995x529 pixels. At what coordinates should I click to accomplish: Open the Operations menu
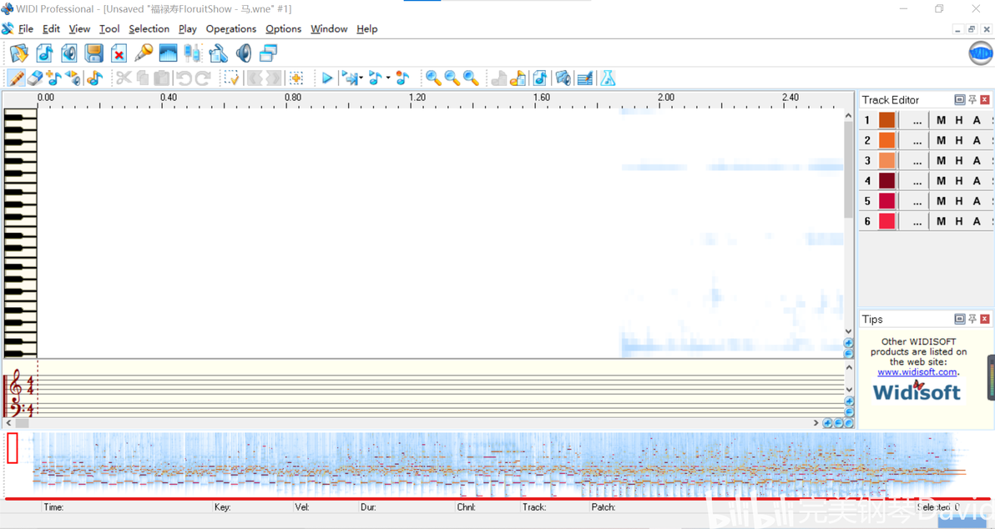tap(231, 29)
